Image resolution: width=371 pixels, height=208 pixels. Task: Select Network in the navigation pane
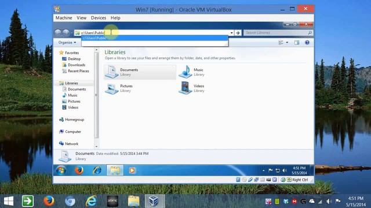coord(68,144)
